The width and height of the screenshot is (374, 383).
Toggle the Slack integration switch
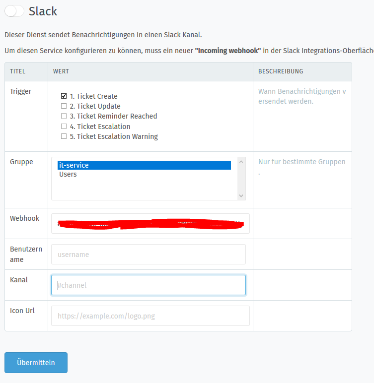14,11
